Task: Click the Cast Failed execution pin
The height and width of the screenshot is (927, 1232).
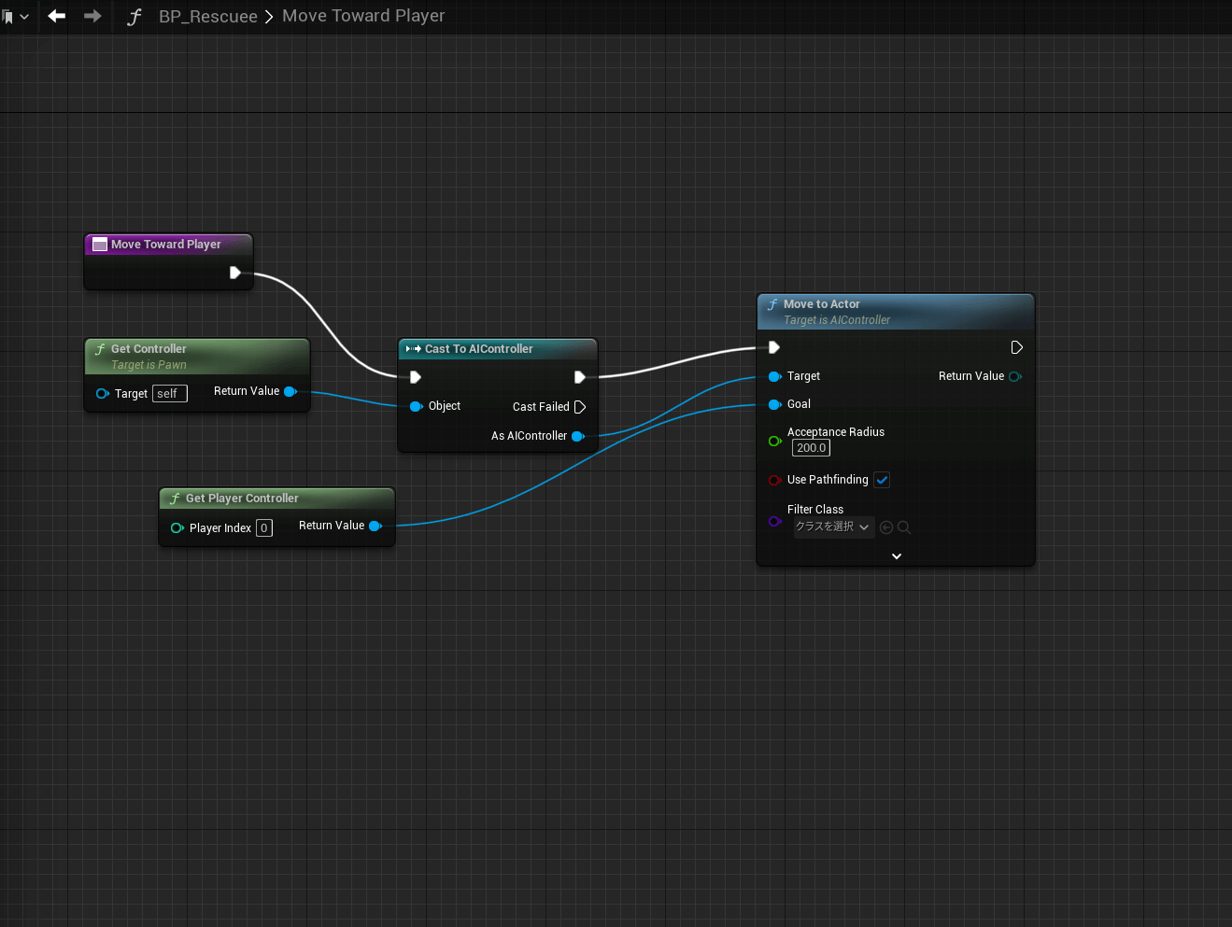Action: point(580,407)
